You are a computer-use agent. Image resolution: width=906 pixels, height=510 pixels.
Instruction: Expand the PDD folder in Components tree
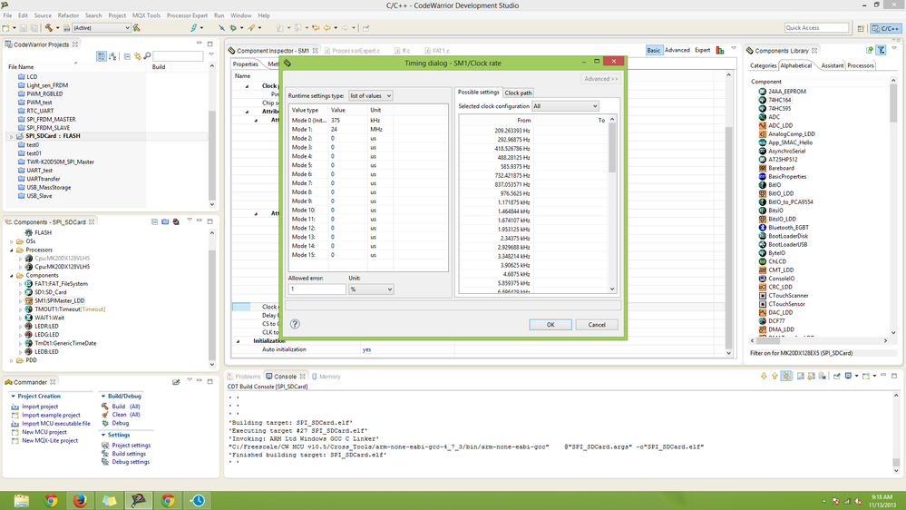point(12,360)
